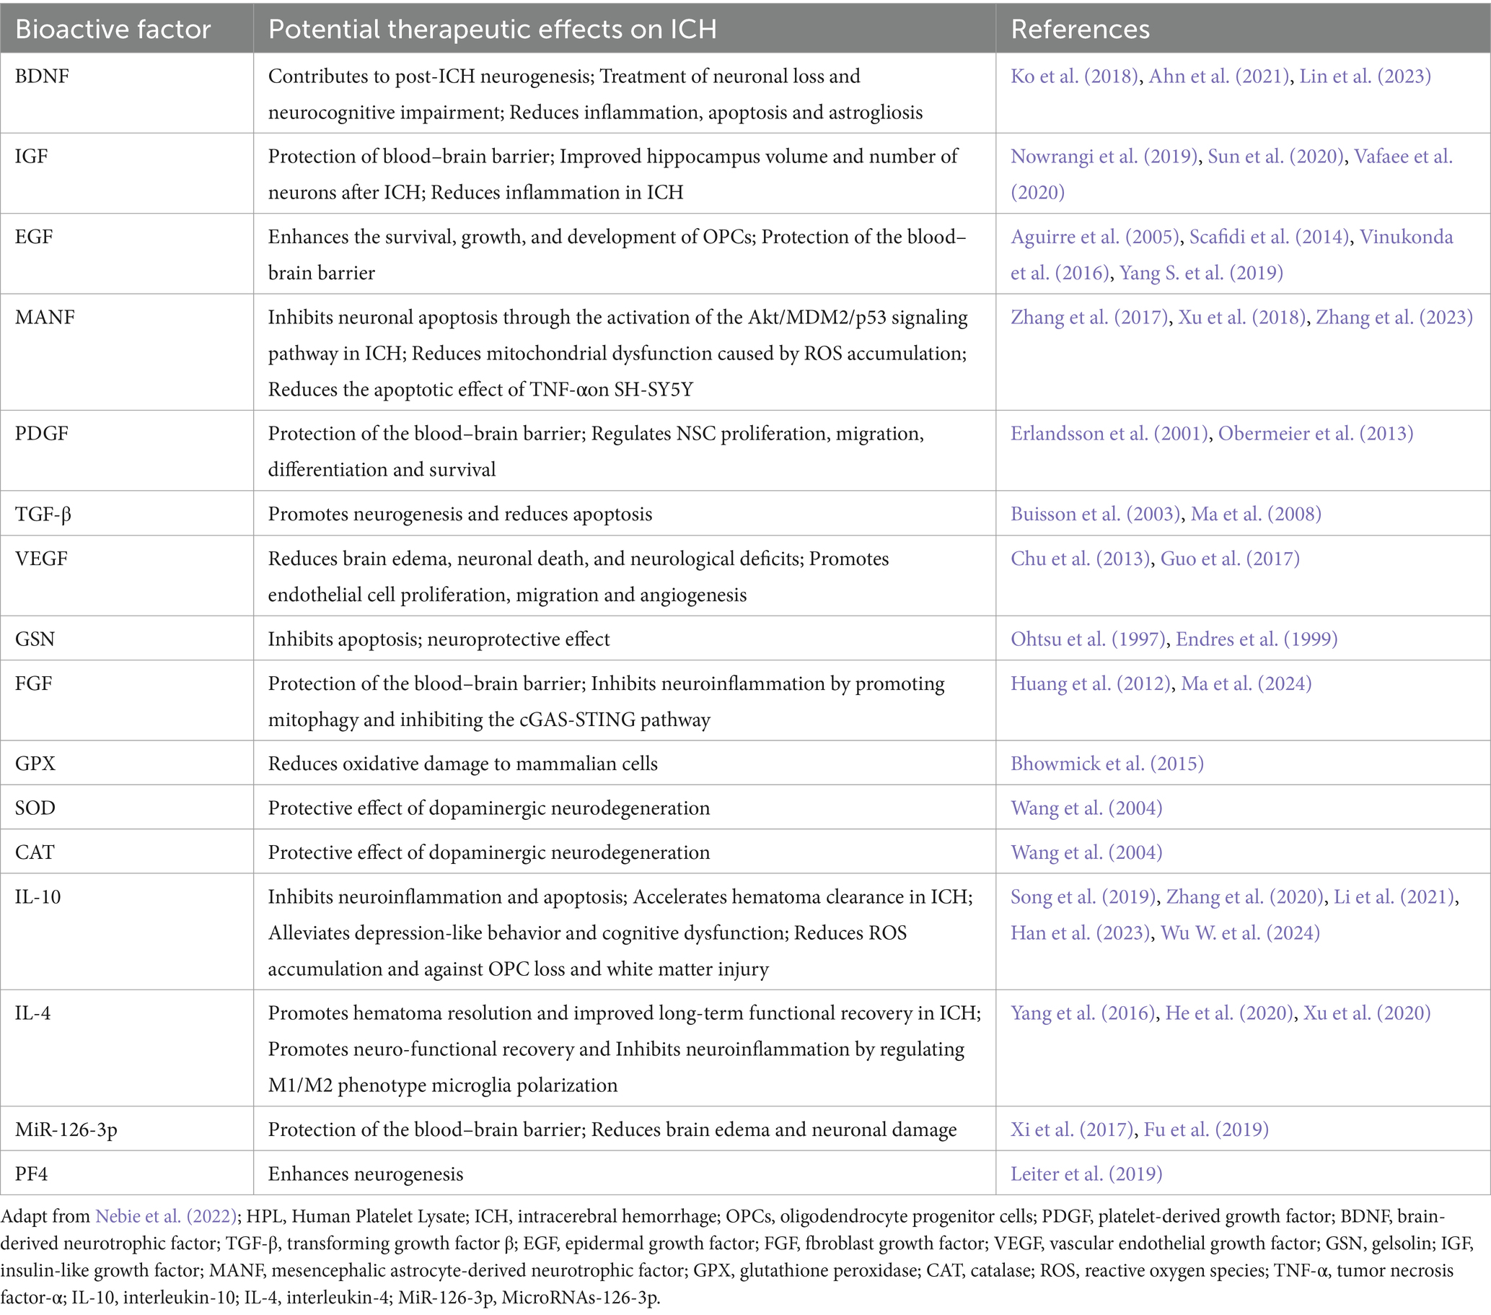Open the He et al. (2020) reference
1491x1315 pixels.
tap(1229, 1013)
